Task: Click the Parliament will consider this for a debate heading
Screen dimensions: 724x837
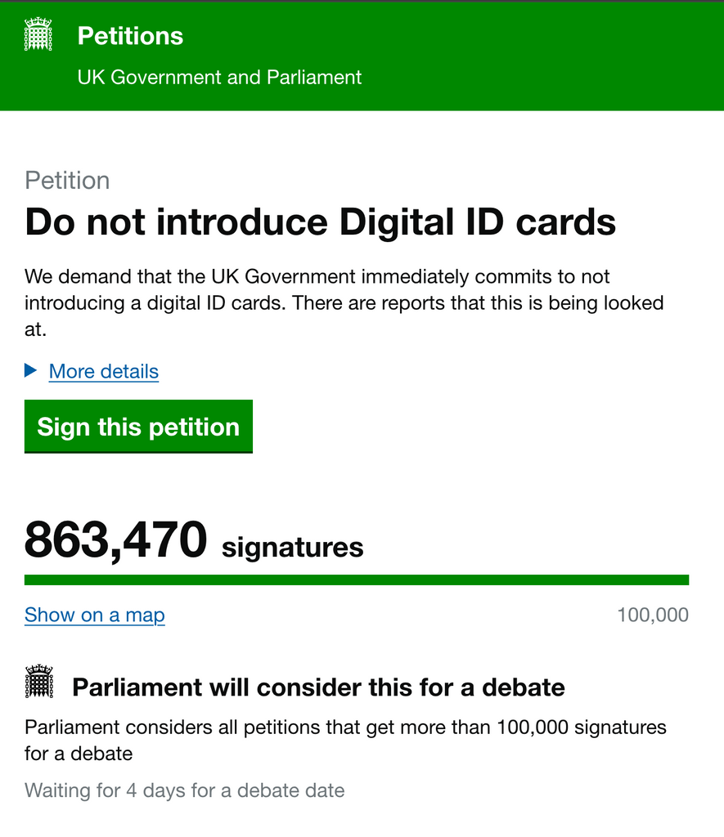Action: pos(318,687)
